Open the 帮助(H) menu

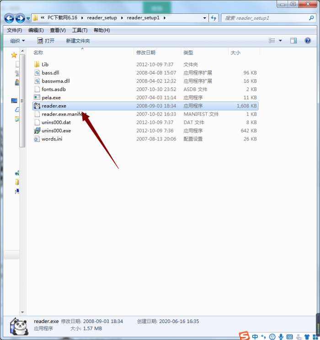tap(101, 30)
